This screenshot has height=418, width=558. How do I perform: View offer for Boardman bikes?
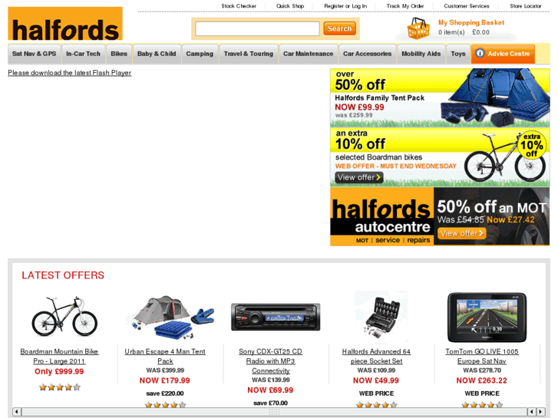click(358, 177)
